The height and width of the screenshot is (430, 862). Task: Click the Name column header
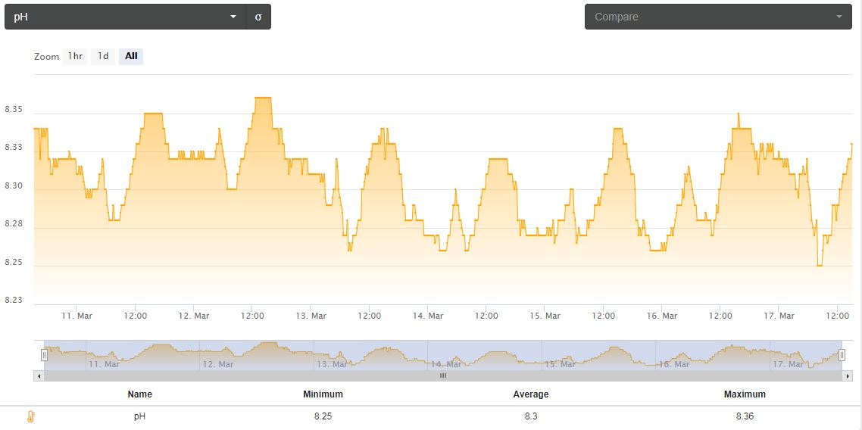pos(139,394)
